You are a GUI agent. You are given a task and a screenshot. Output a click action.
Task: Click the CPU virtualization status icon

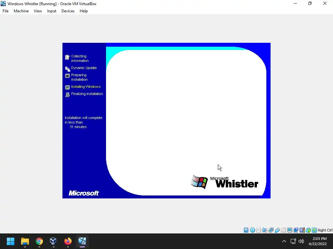[x=302, y=230]
